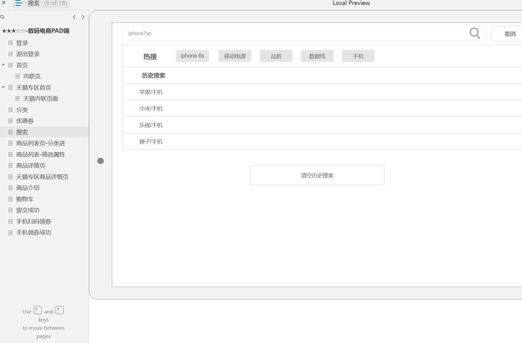The height and width of the screenshot is (343, 522).
Task: Click the magnifying glass inside the search bar
Action: (x=475, y=33)
